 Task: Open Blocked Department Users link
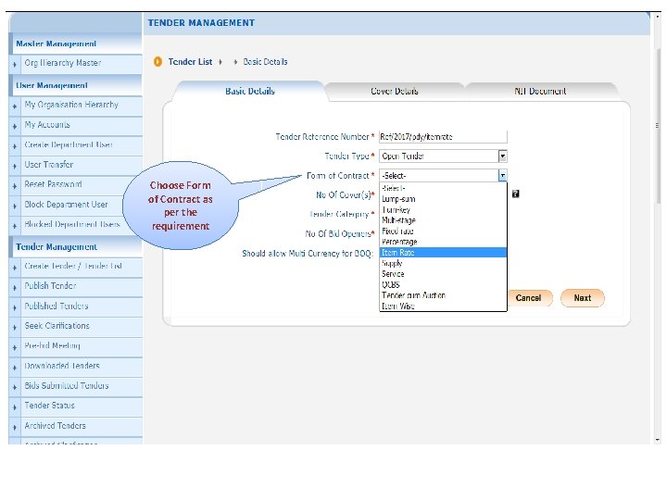click(72, 224)
